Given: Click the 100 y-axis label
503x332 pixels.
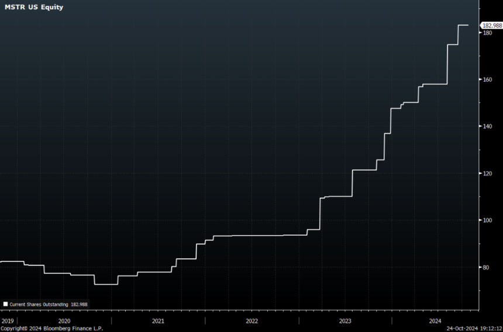Looking at the screenshot, I should (487, 221).
